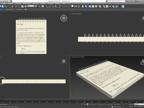Open the Help menu
The height and width of the screenshot is (108, 144).
[64, 3]
